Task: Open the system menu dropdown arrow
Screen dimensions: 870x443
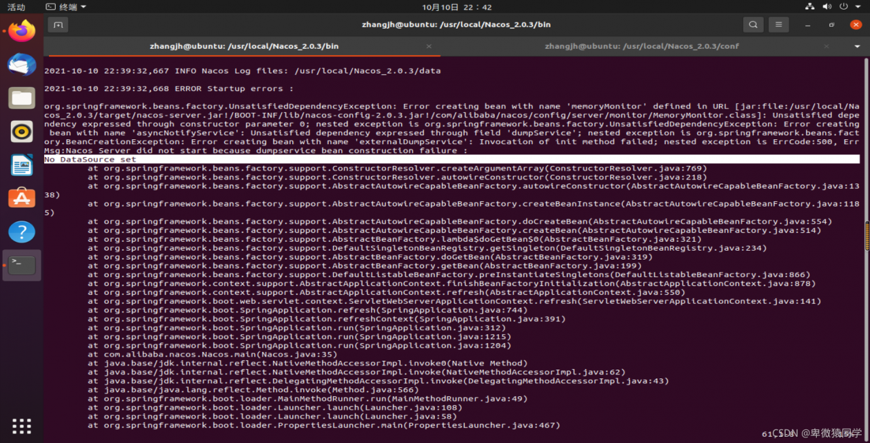Action: tap(859, 7)
